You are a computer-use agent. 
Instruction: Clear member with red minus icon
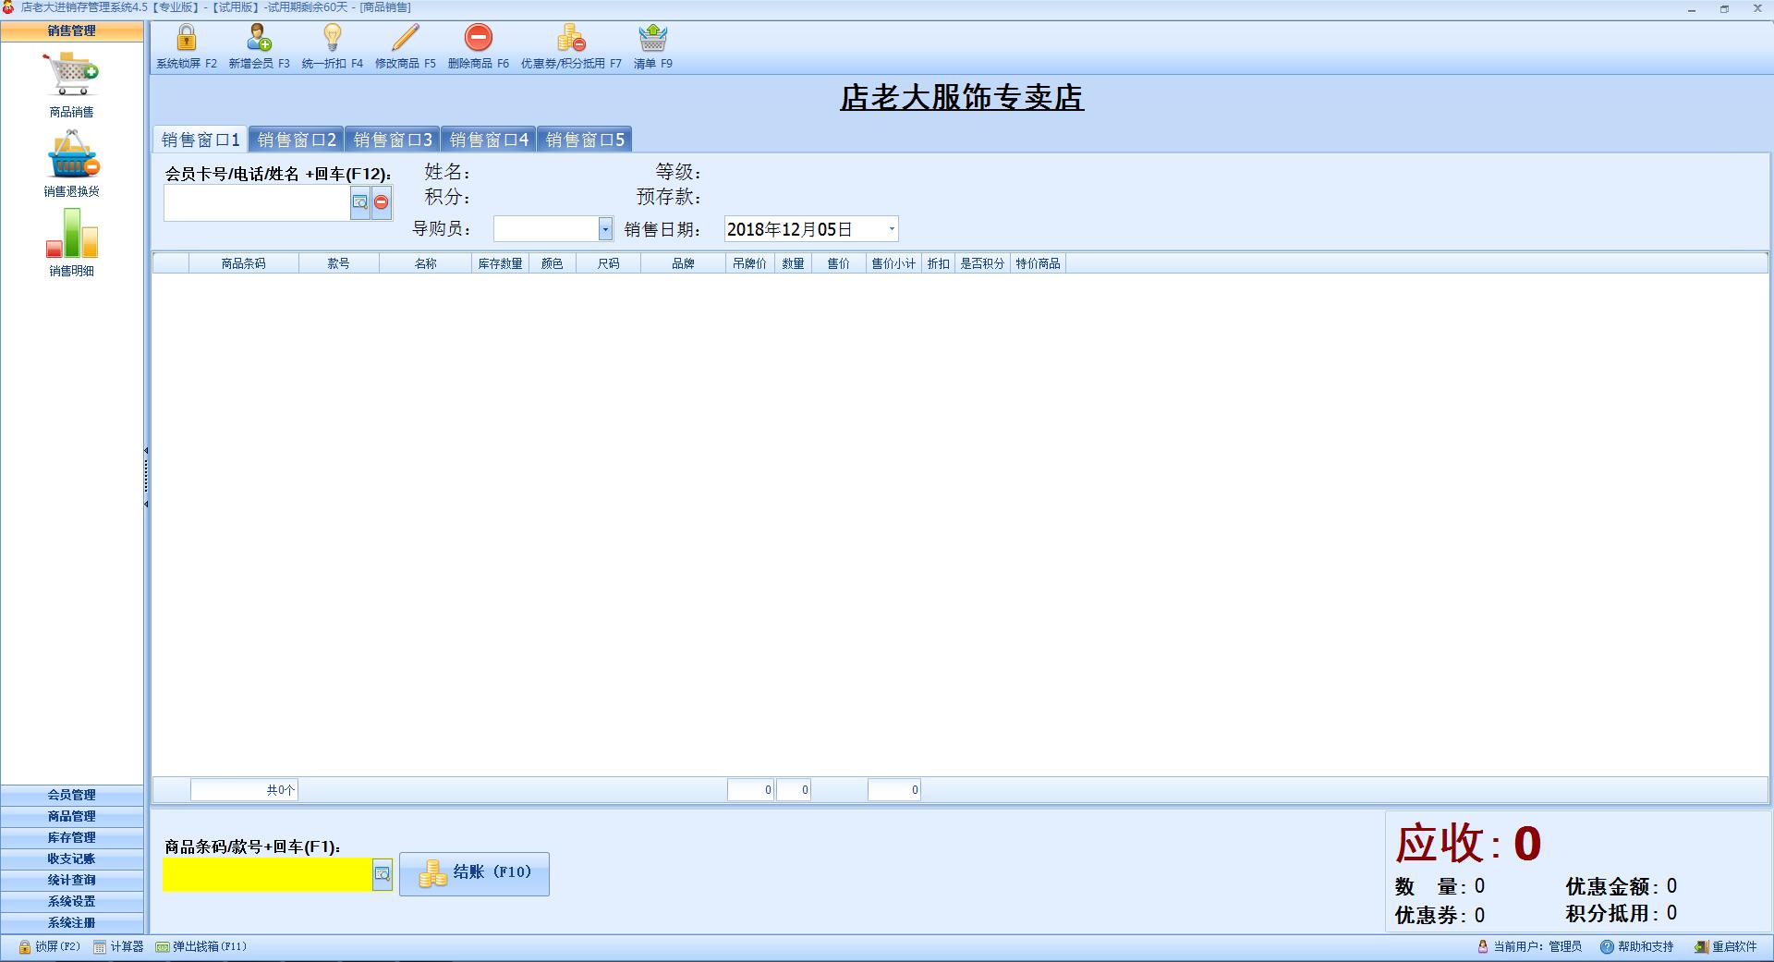click(382, 202)
